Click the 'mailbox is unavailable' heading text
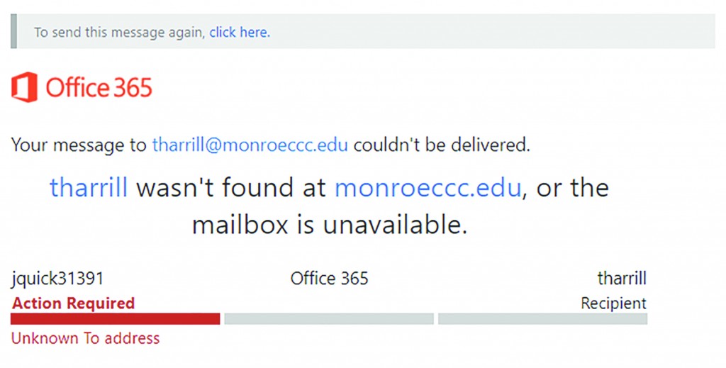Viewport: 726px width, 368px height. [x=329, y=225]
